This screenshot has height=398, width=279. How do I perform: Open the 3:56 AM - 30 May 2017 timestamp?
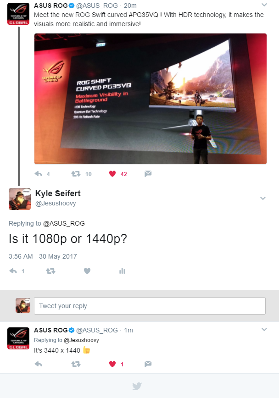click(43, 256)
